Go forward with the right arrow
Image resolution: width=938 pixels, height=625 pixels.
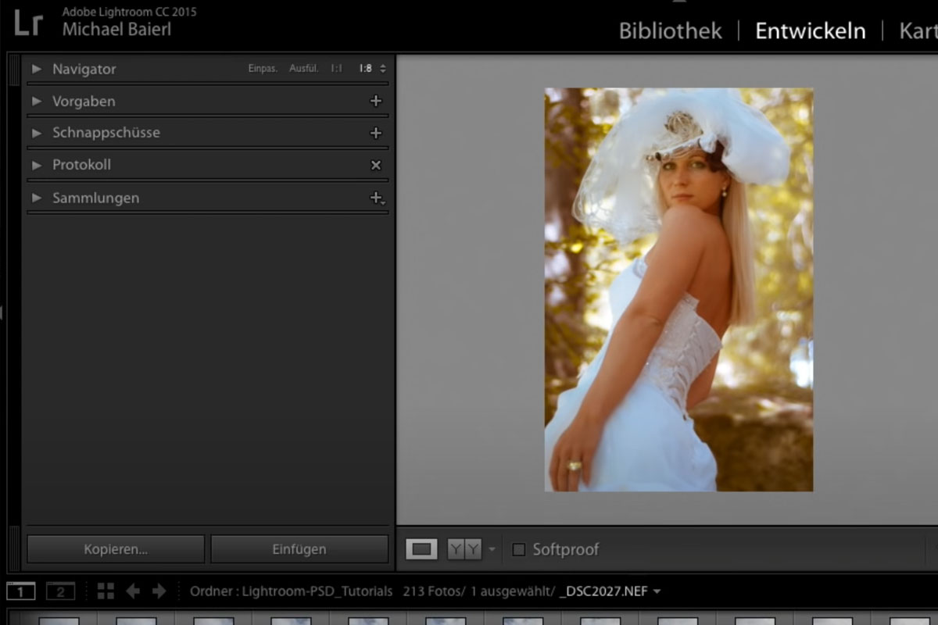[159, 591]
